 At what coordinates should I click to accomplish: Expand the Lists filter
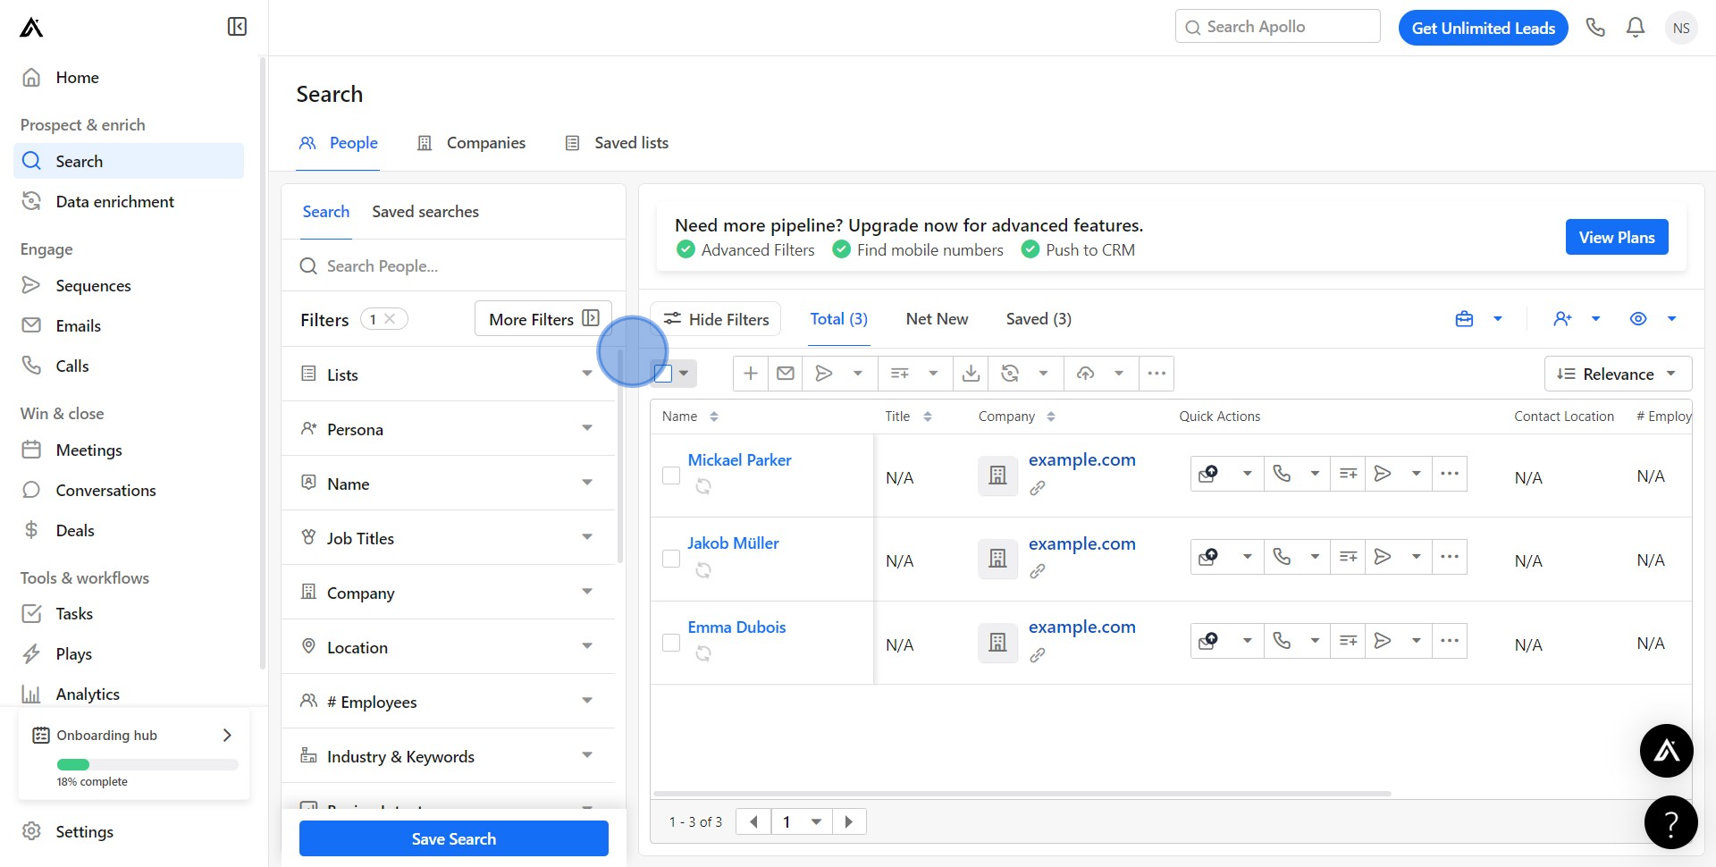pyautogui.click(x=448, y=375)
